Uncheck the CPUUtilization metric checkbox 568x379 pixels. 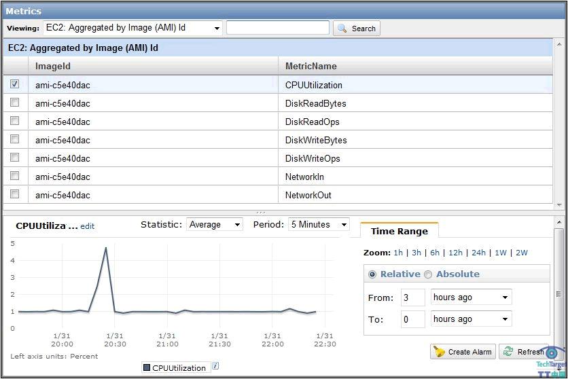coord(14,84)
